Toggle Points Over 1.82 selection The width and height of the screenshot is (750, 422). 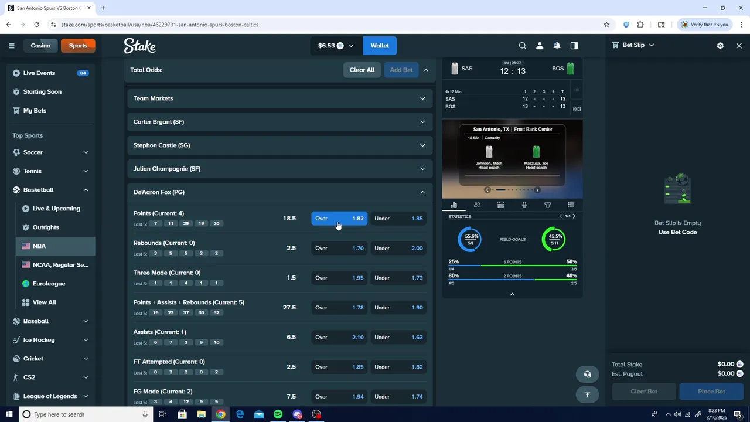[339, 219]
